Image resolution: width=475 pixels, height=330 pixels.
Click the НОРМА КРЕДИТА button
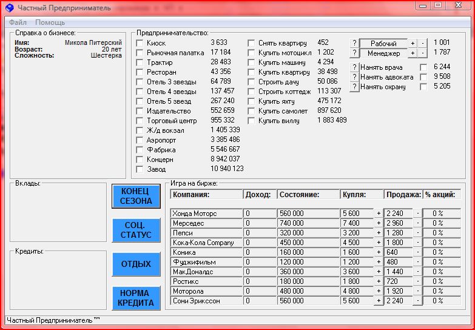click(x=136, y=298)
